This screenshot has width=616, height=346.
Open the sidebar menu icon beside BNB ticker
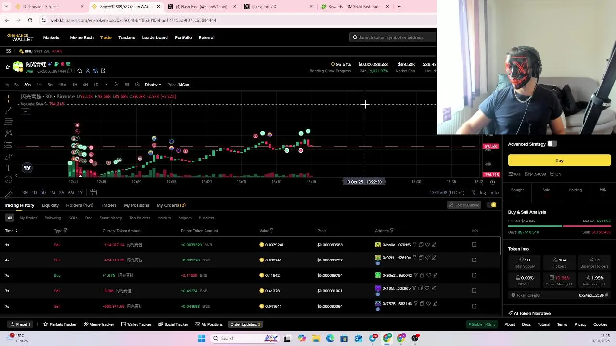[x=8, y=51]
